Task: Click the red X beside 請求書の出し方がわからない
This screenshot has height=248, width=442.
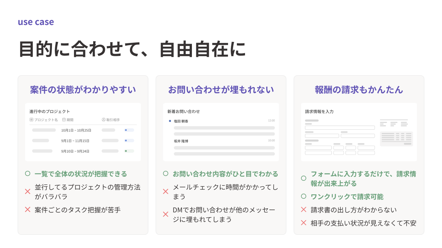Action: pos(304,210)
